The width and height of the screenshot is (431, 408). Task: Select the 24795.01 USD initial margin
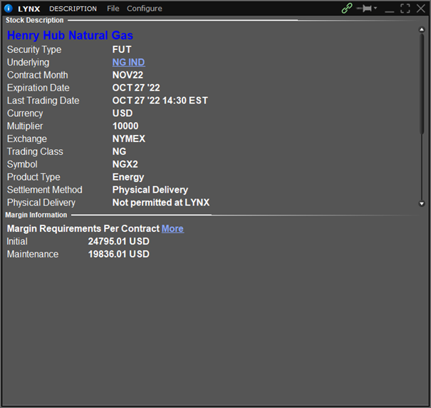coord(119,241)
